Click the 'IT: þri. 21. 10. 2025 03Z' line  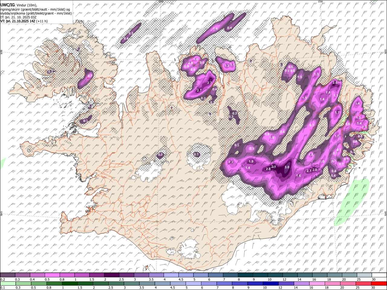coord(19,17)
